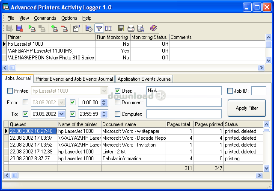Click the Computer filter text field

pyautogui.click(x=184, y=114)
